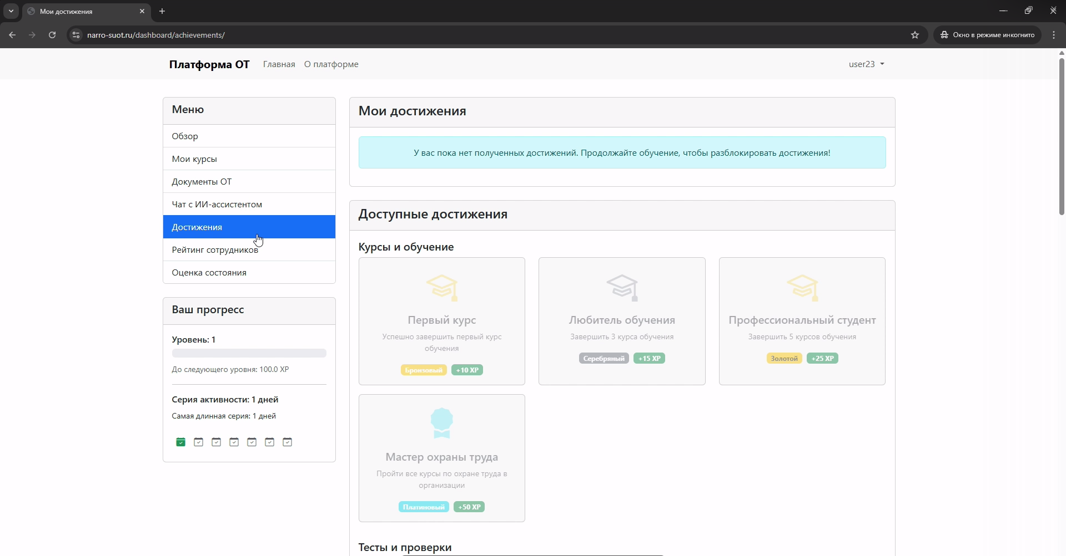The height and width of the screenshot is (556, 1066).
Task: Open the О платформе link
Action: pyautogui.click(x=331, y=64)
